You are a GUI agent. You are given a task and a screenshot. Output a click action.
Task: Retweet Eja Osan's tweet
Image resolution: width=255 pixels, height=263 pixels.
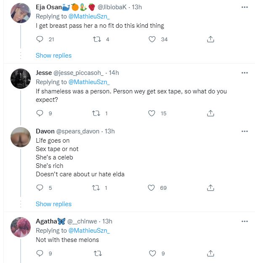point(97,39)
